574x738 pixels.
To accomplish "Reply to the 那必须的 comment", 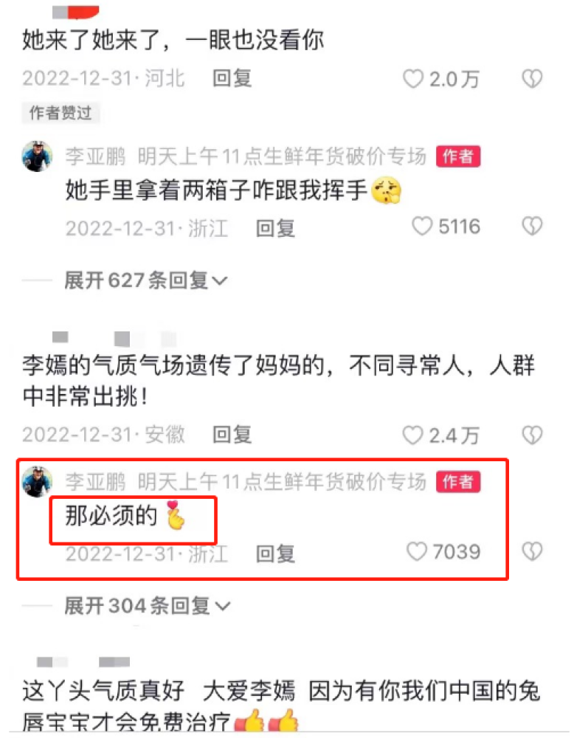I will pos(275,553).
